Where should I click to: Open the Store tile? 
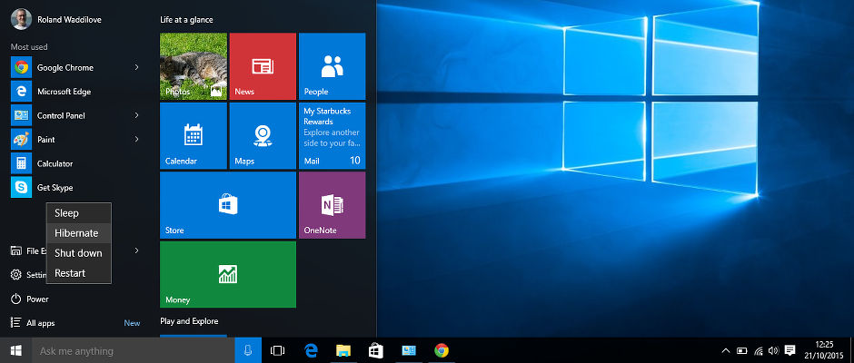pos(228,205)
